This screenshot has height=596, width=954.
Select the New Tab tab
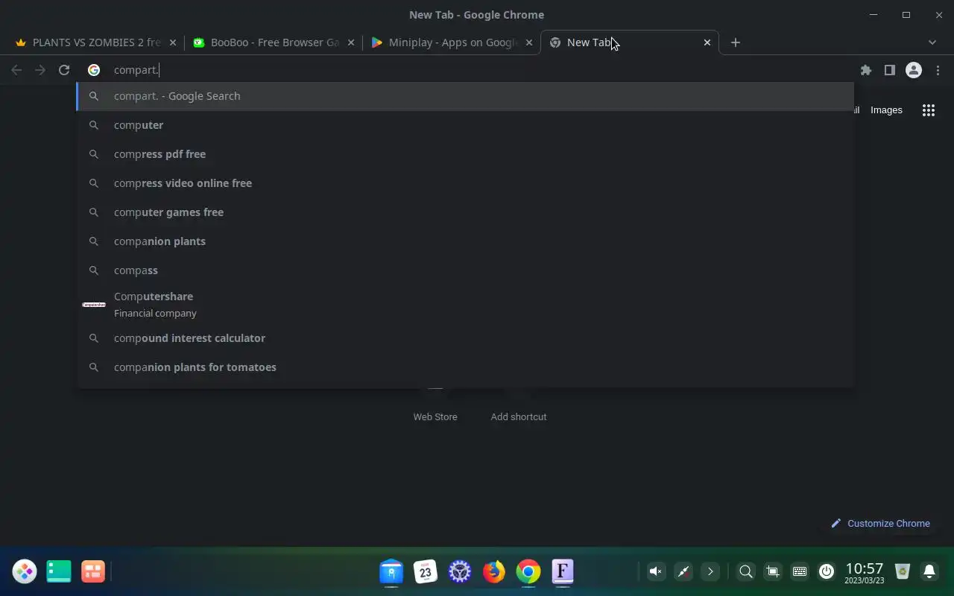pos(630,42)
